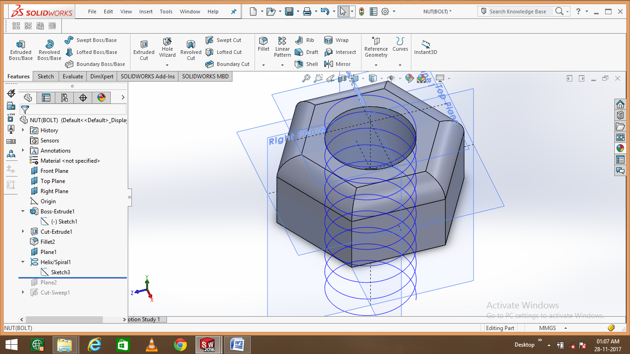Unpin the menu bar pushpin
The width and height of the screenshot is (630, 354).
(233, 12)
